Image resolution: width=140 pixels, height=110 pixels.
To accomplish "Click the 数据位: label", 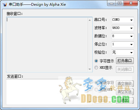I will point(100,36).
